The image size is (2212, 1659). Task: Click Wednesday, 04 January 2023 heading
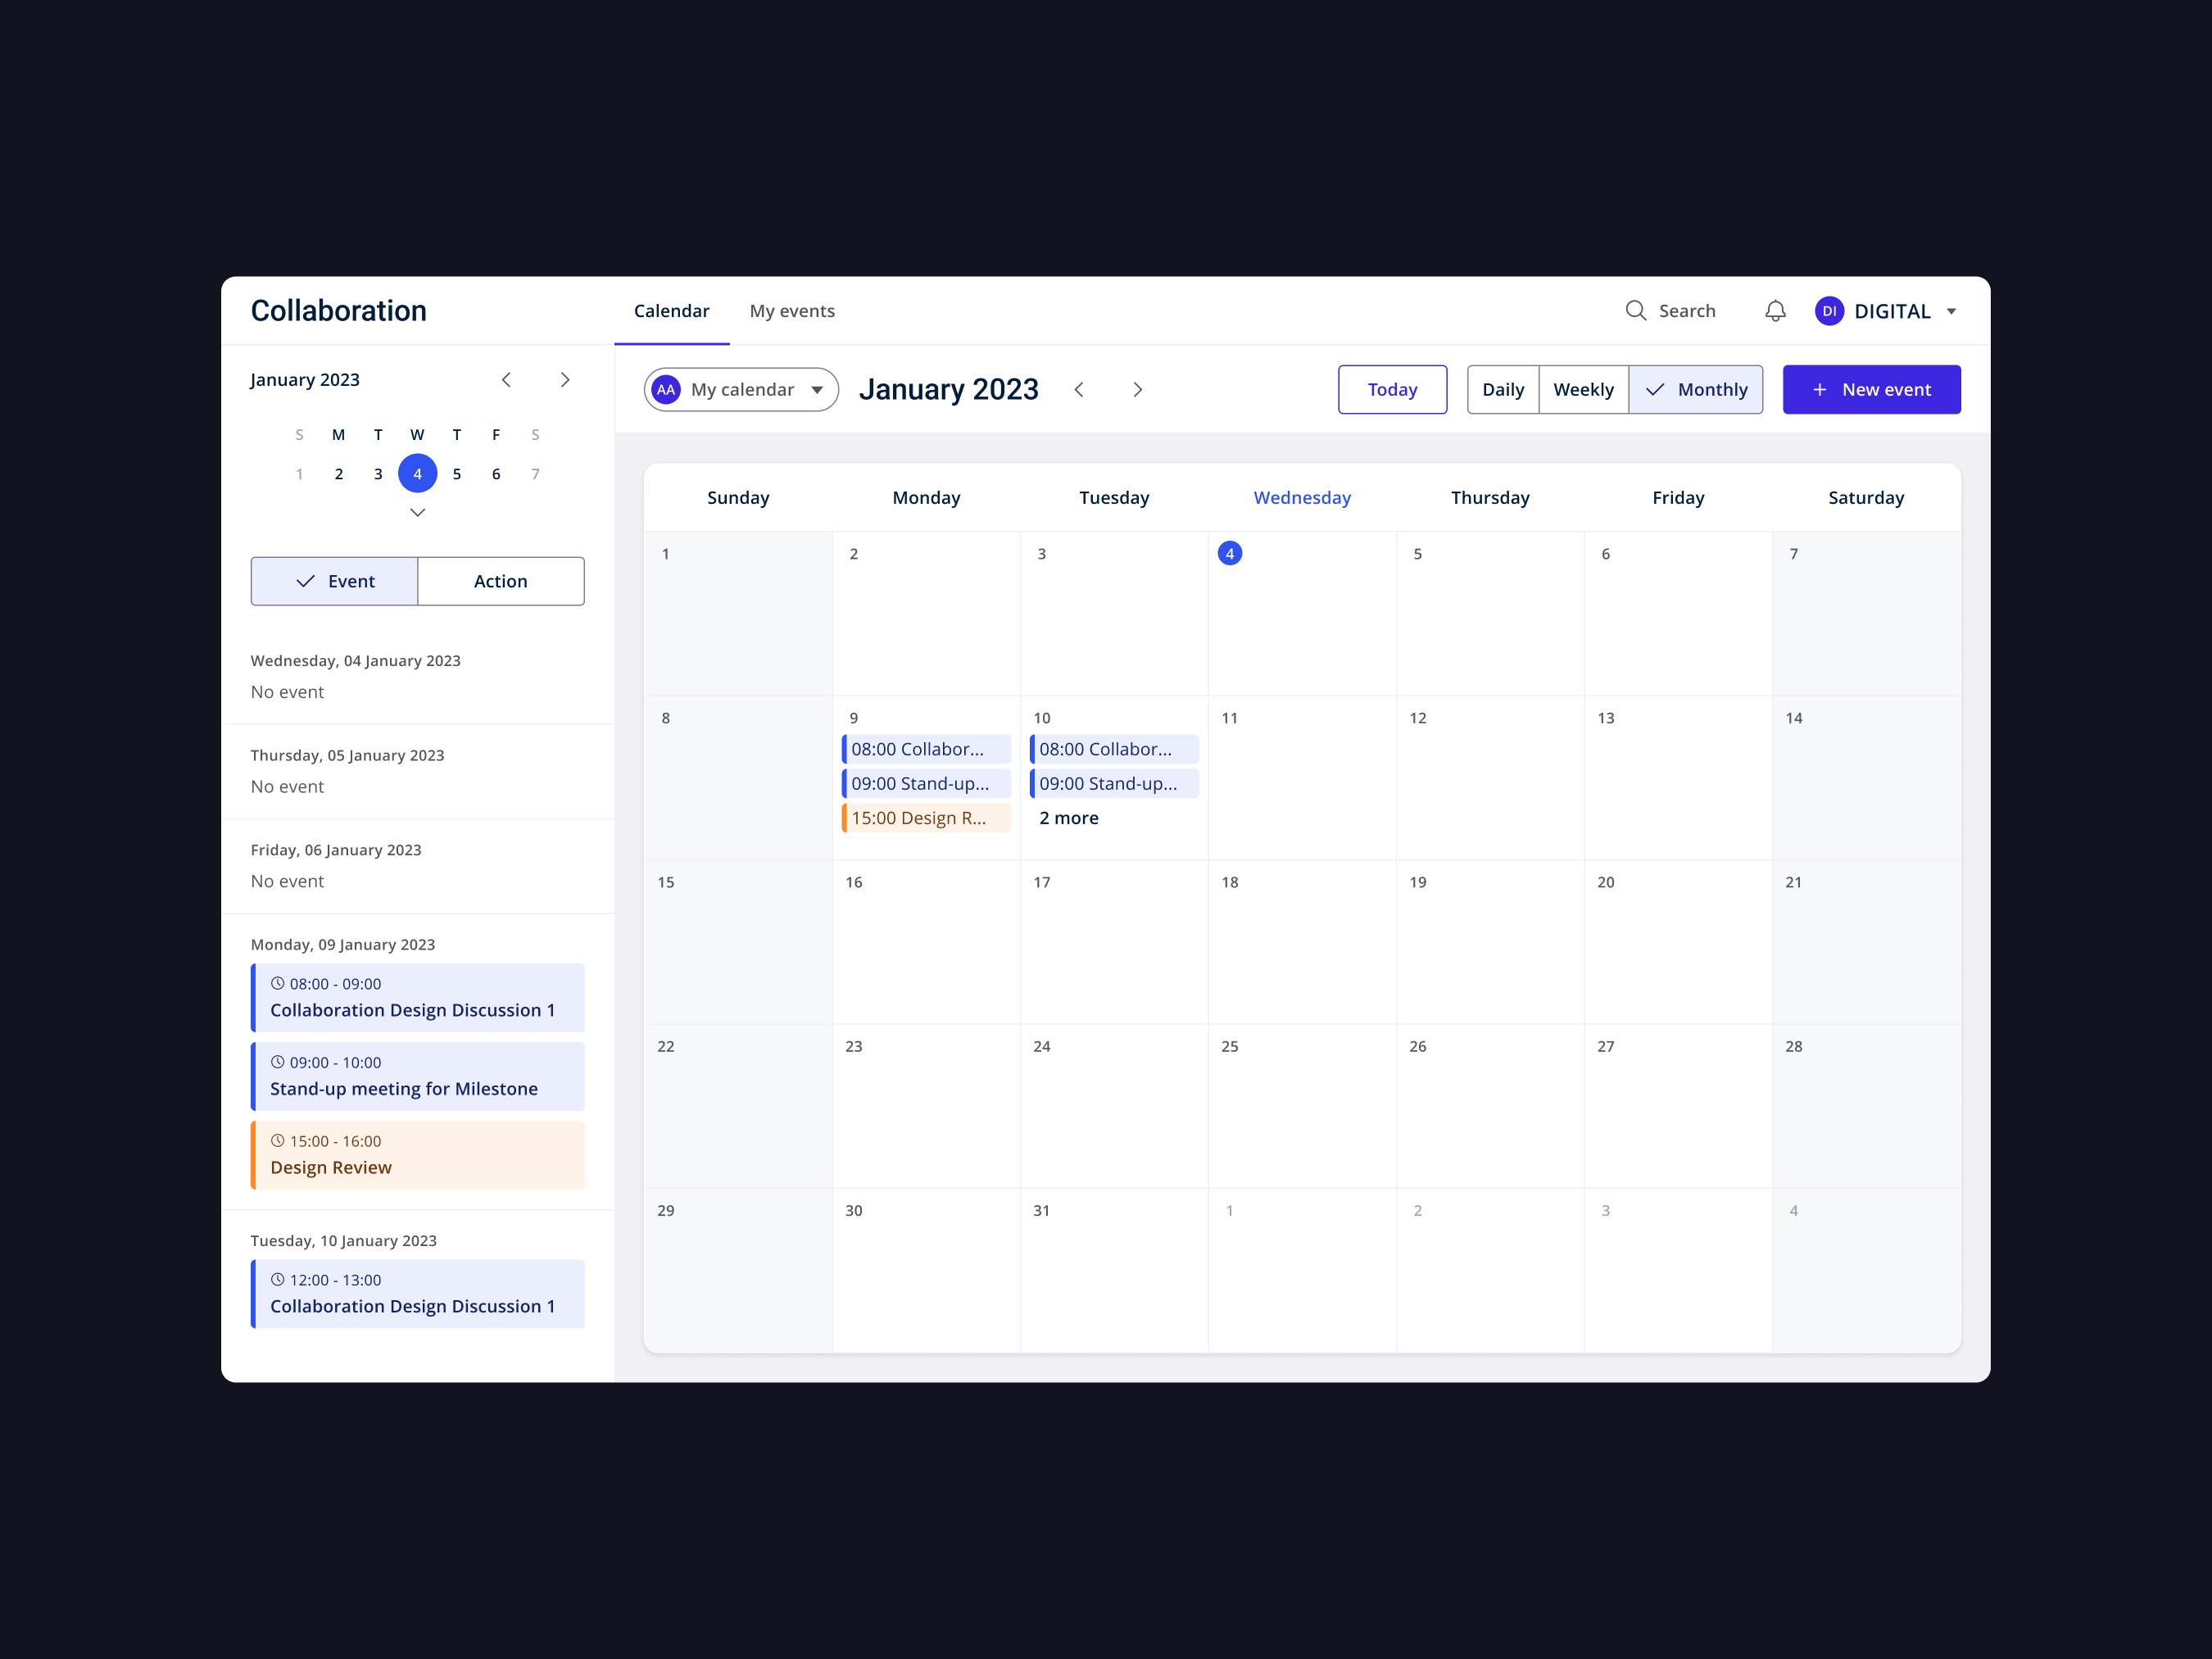(x=355, y=661)
